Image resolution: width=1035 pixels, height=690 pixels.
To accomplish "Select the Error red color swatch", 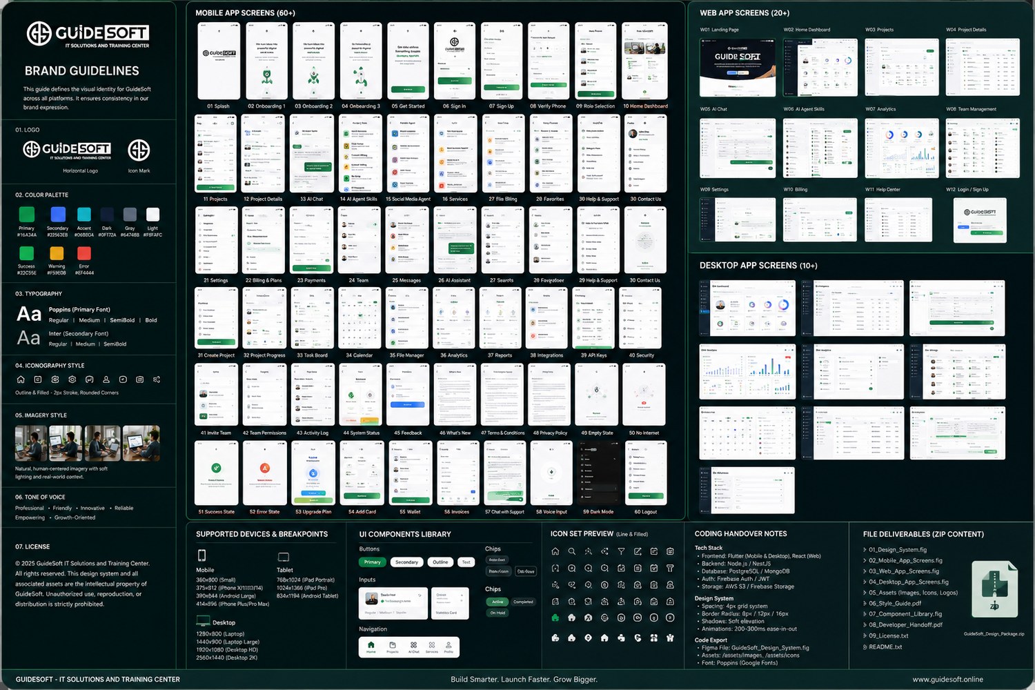I will click(x=84, y=253).
